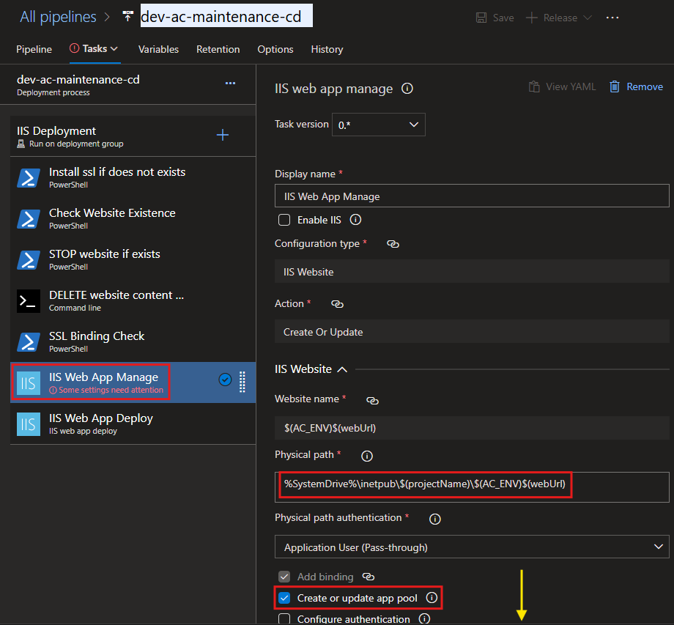Click the STOP website PowerShell icon

pyautogui.click(x=29, y=259)
